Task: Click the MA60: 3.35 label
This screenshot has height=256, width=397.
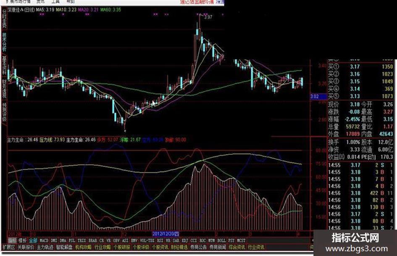Action: point(110,10)
